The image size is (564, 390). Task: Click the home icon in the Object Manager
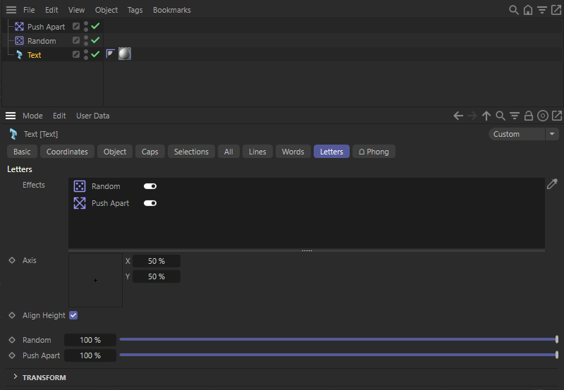point(528,10)
